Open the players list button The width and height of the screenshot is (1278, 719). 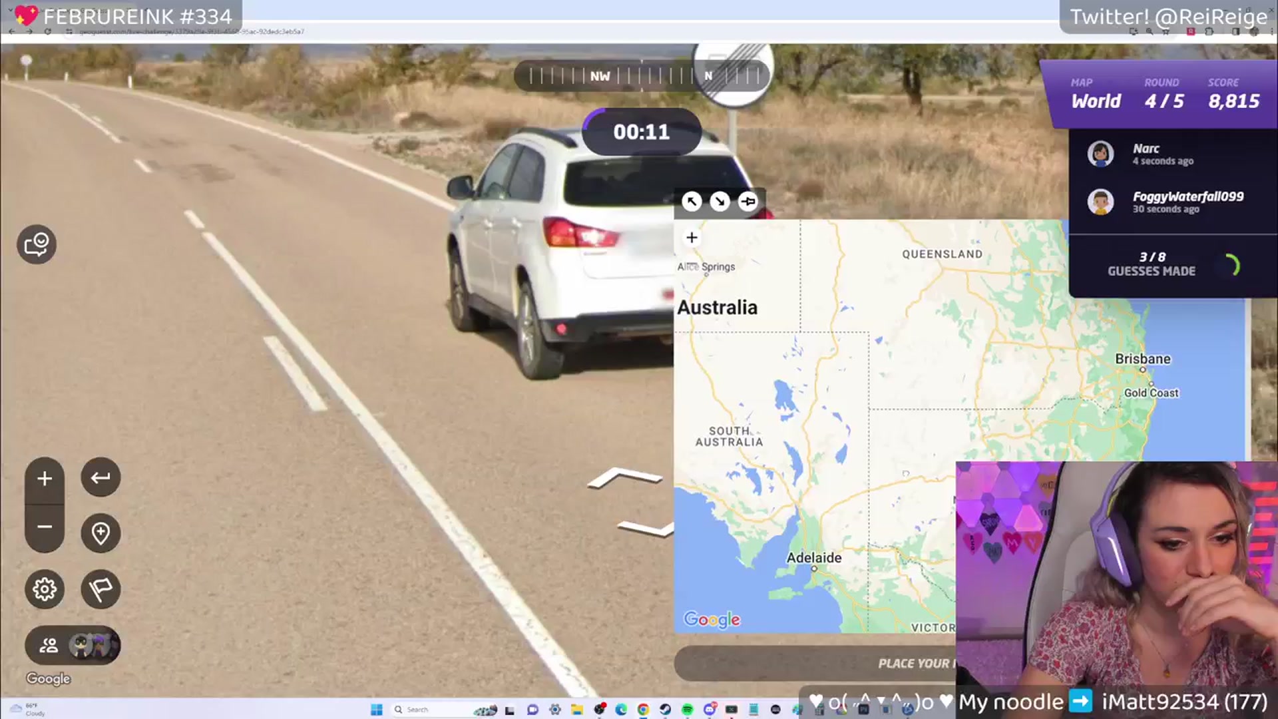pos(73,645)
